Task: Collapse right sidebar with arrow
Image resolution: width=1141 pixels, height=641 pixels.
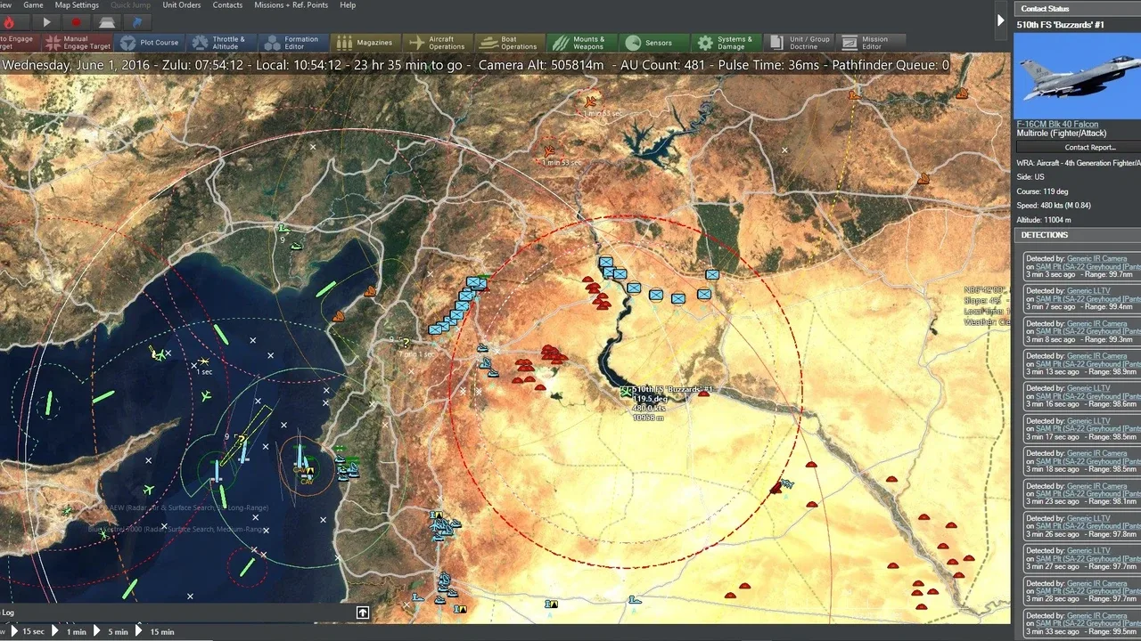Action: [x=1000, y=20]
